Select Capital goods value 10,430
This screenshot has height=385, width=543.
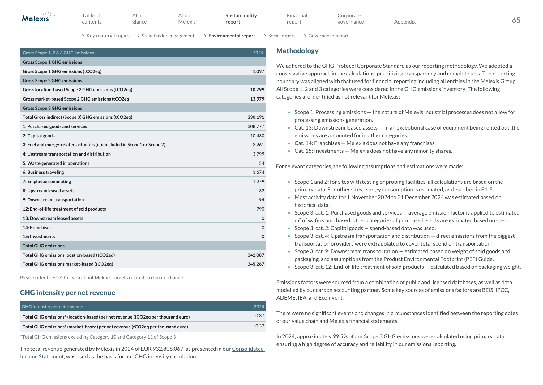click(257, 136)
